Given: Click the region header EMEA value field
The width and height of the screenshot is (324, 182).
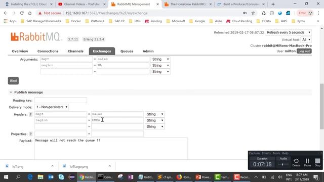Looking at the screenshot, I should (117, 120).
